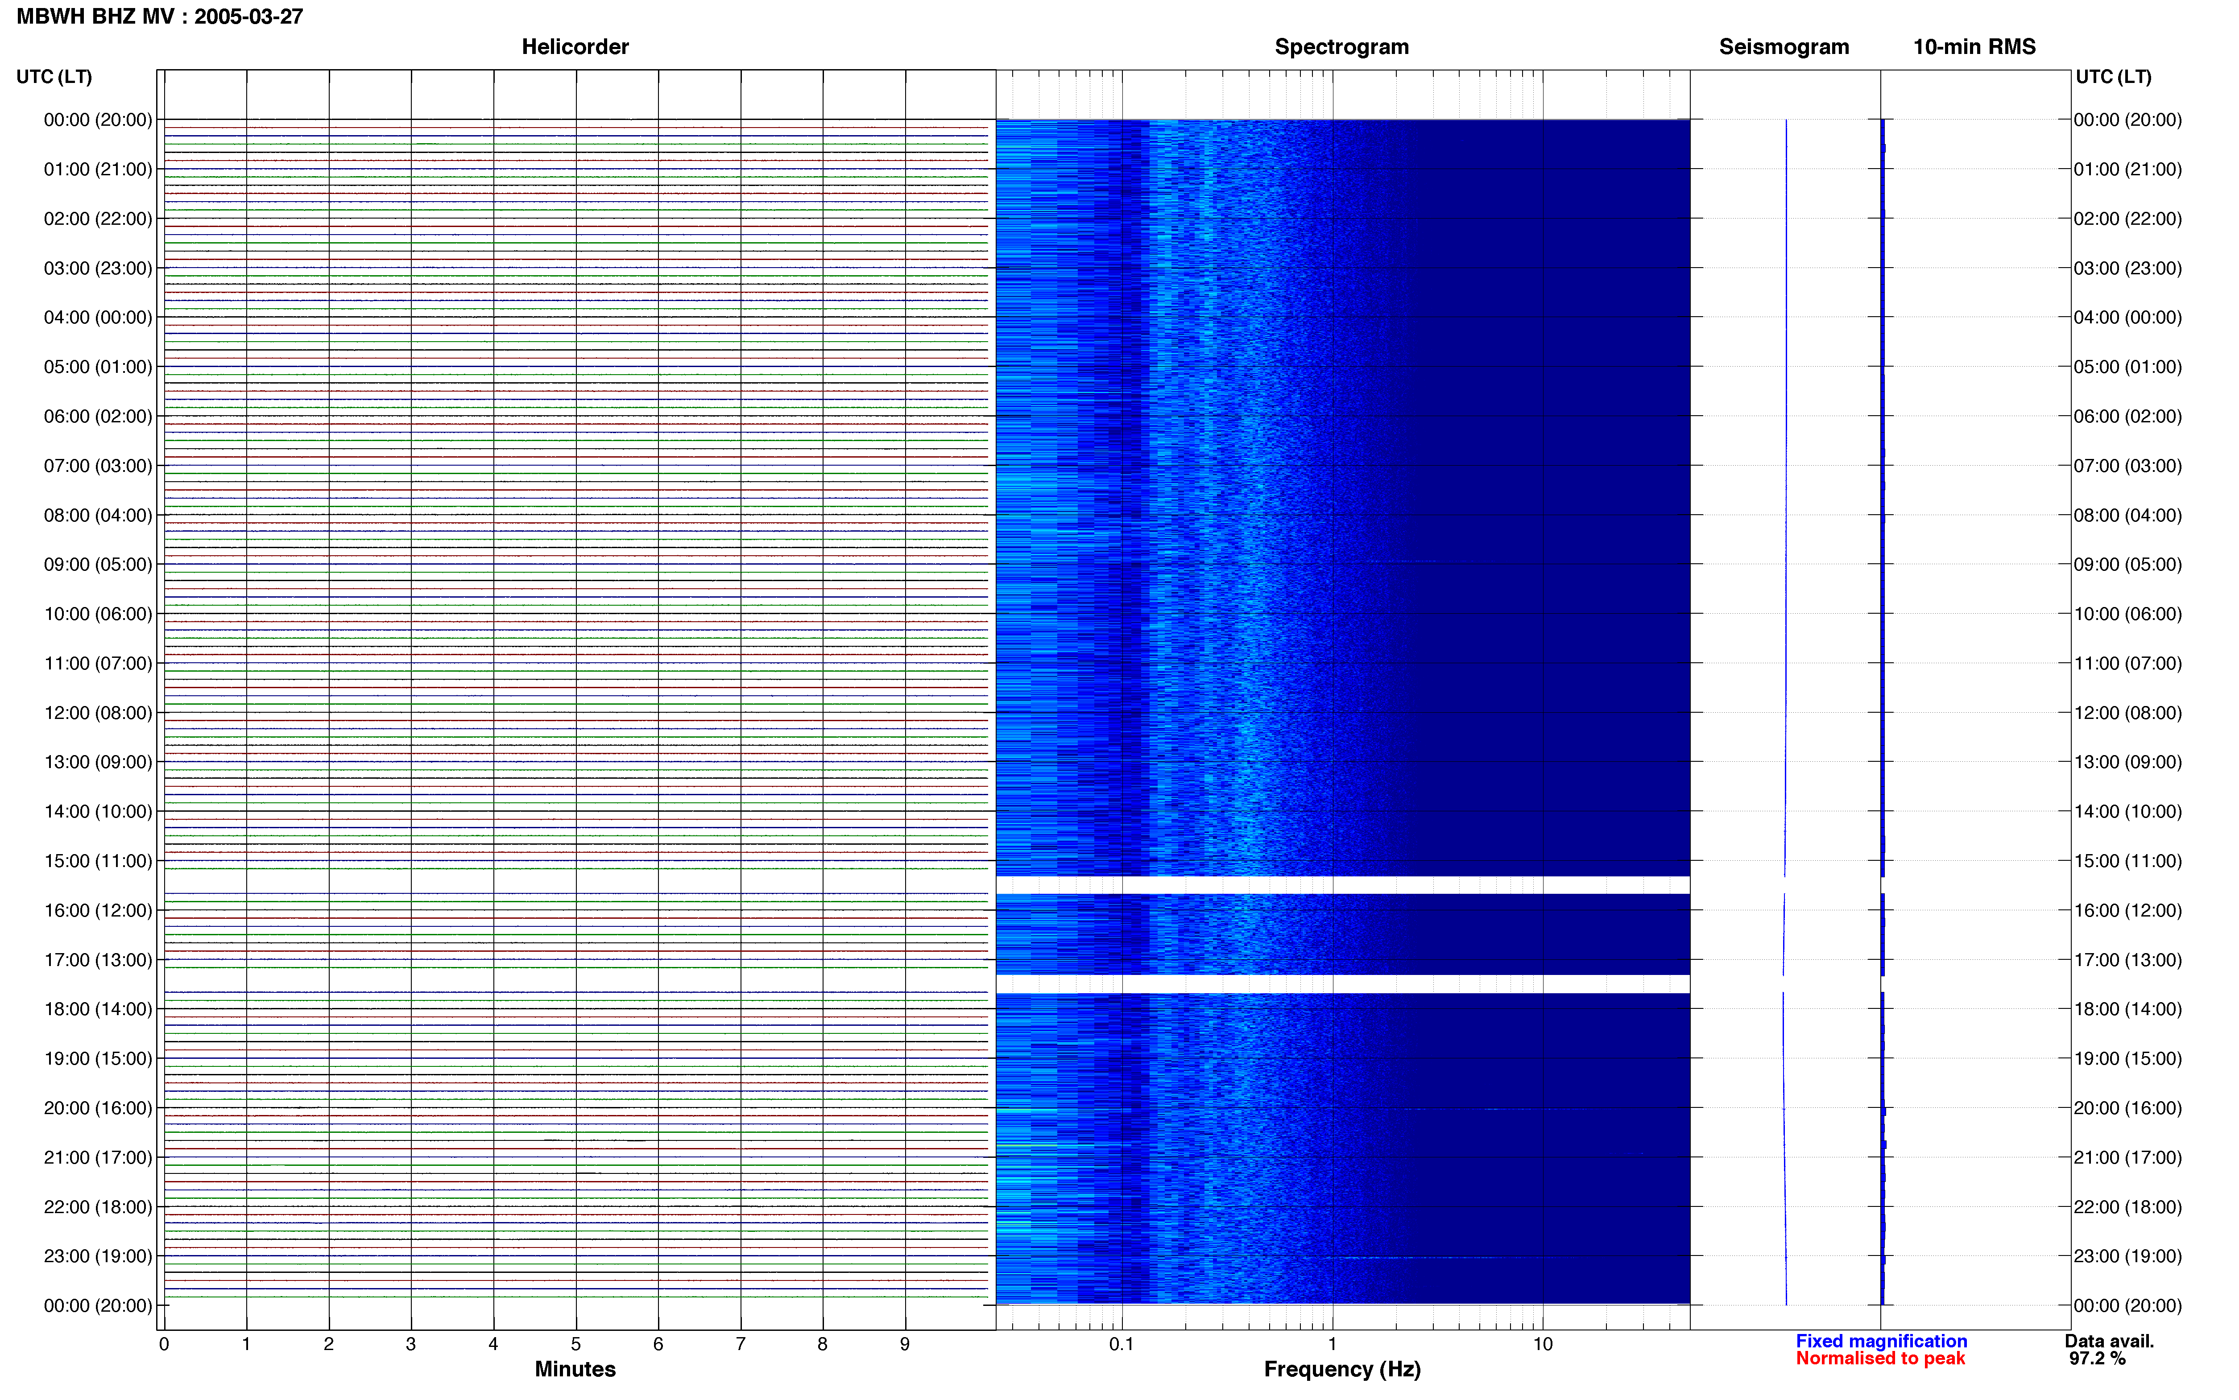Select left-axis time label 04:00 (00:00)
The height and width of the screenshot is (1400, 2239).
pyautogui.click(x=98, y=318)
